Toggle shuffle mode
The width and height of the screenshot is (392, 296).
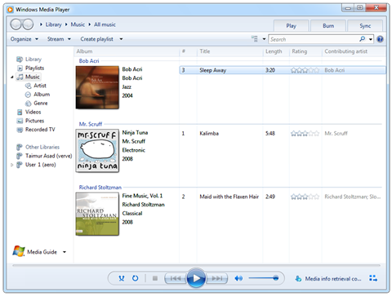tap(122, 278)
